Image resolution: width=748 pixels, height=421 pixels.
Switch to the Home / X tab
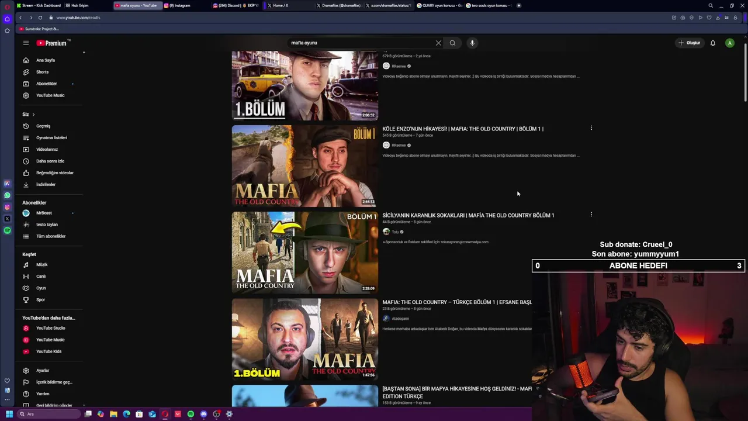point(286,5)
